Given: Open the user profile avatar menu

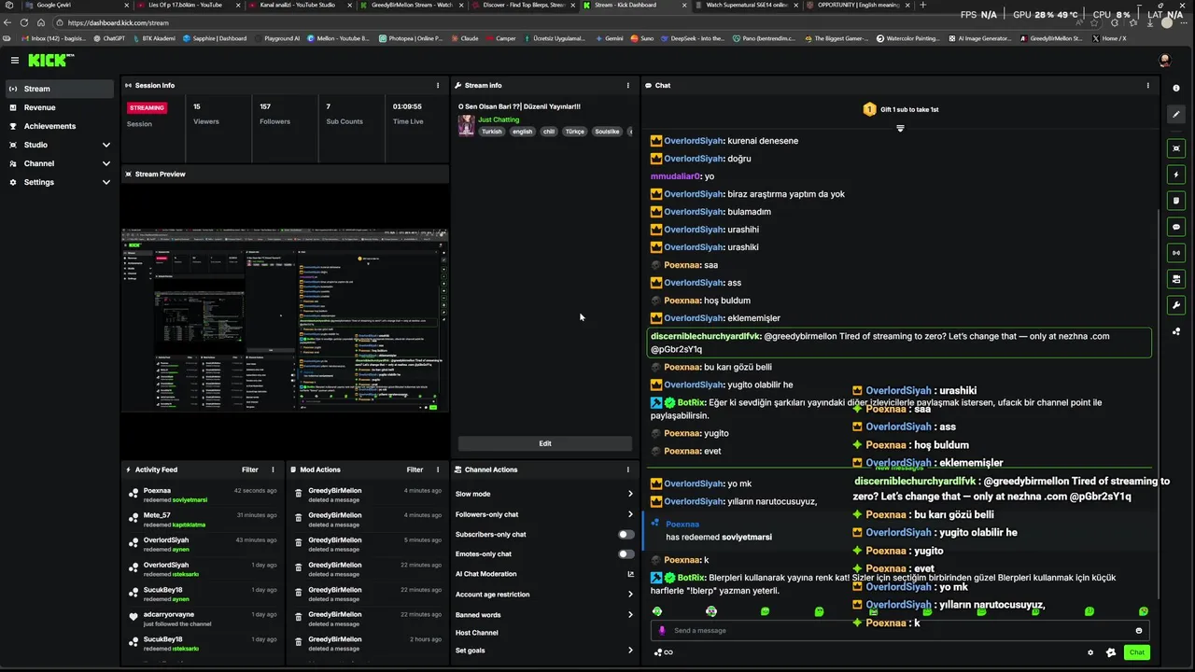Looking at the screenshot, I should [x=1164, y=60].
